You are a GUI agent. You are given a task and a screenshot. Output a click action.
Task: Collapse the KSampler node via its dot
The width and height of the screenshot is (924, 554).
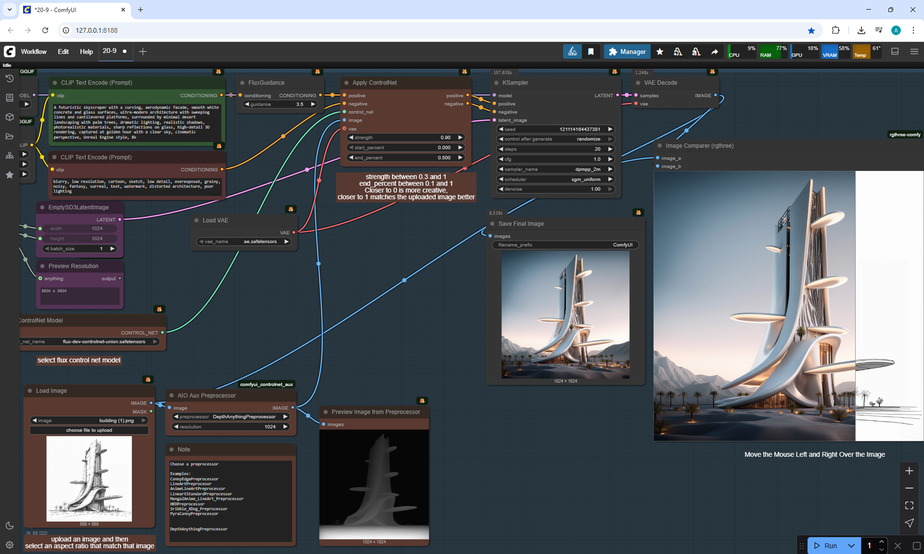coord(496,83)
